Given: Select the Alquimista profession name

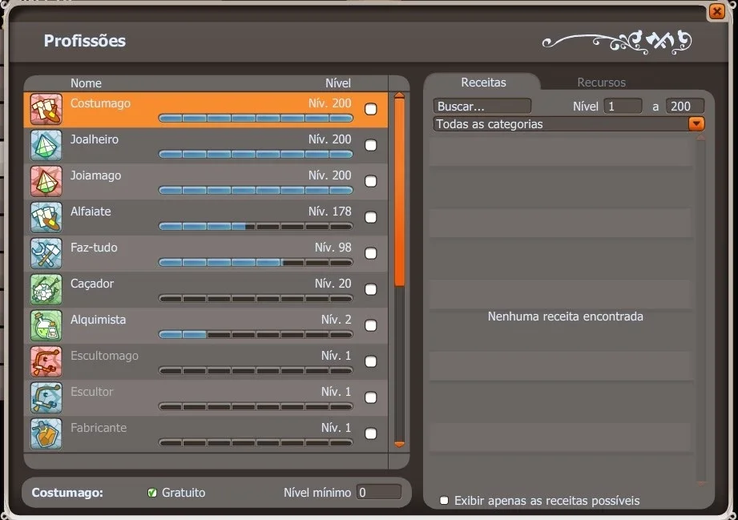Looking at the screenshot, I should [98, 320].
